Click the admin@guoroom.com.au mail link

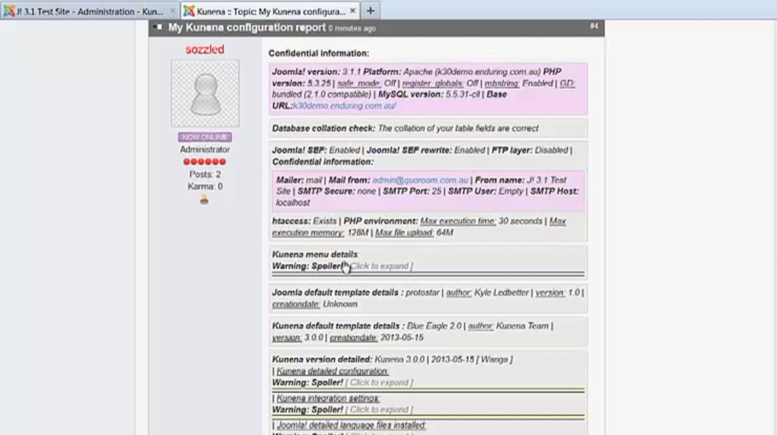(420, 180)
